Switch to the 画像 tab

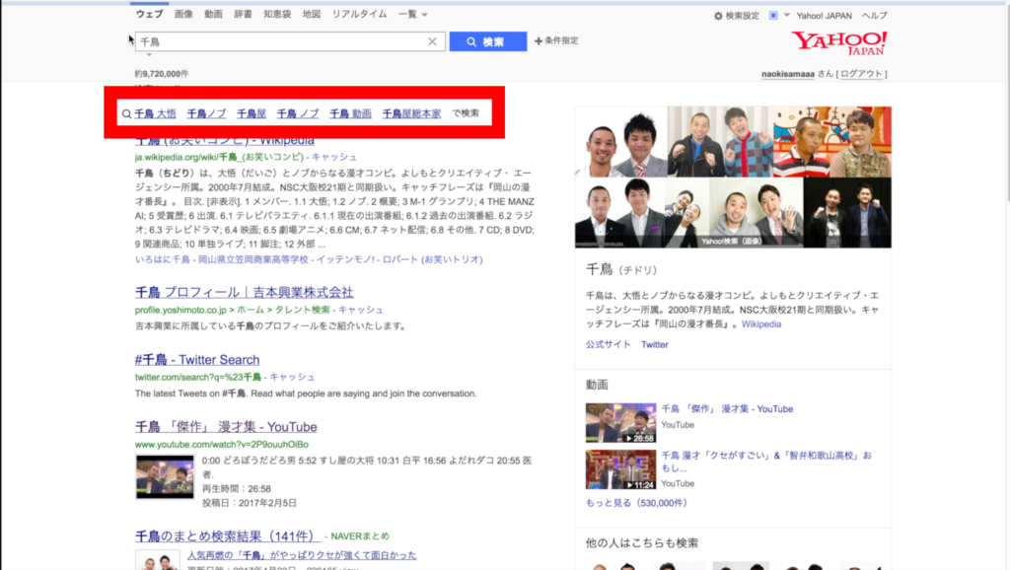(183, 14)
